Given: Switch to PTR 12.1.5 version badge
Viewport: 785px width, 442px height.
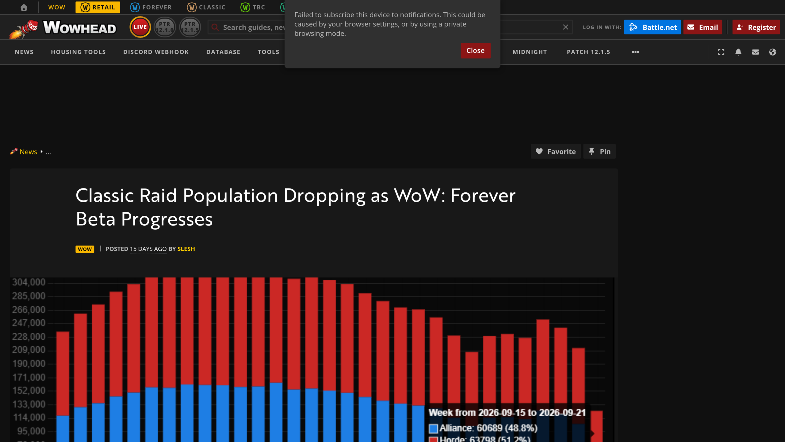Looking at the screenshot, I should pyautogui.click(x=190, y=27).
